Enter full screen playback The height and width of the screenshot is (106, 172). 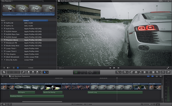(168, 68)
